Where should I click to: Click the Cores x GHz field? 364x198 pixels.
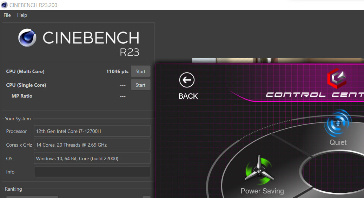tap(92, 145)
